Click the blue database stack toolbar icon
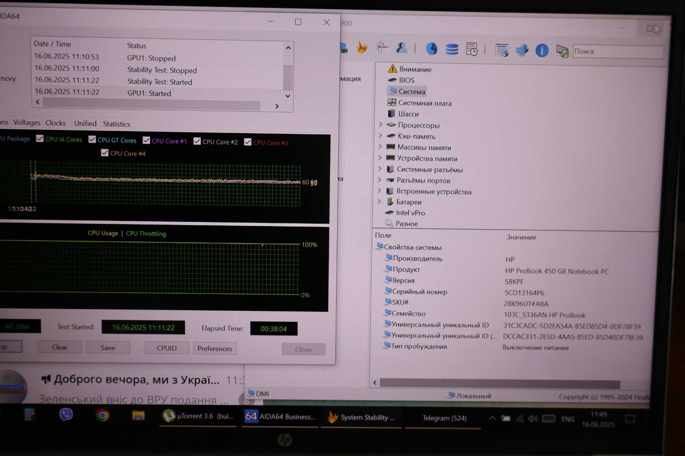The width and height of the screenshot is (685, 456). click(451, 49)
